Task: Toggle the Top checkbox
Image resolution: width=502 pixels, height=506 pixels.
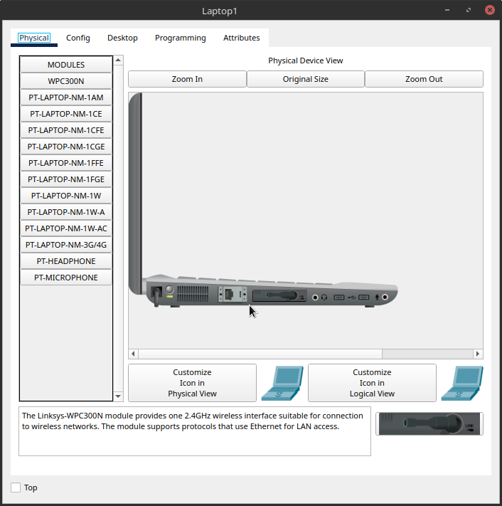Action: (x=16, y=487)
